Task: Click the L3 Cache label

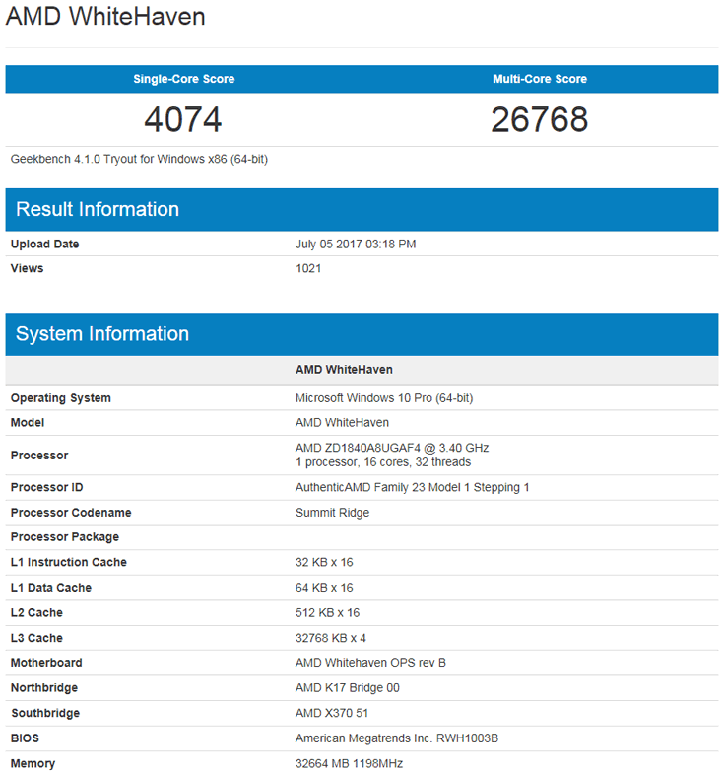Action: pos(36,638)
